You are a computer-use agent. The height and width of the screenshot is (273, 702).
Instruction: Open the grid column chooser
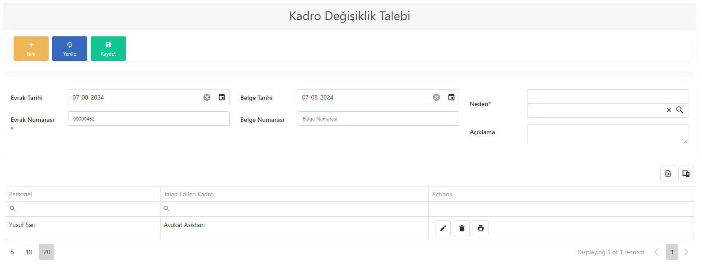686,174
